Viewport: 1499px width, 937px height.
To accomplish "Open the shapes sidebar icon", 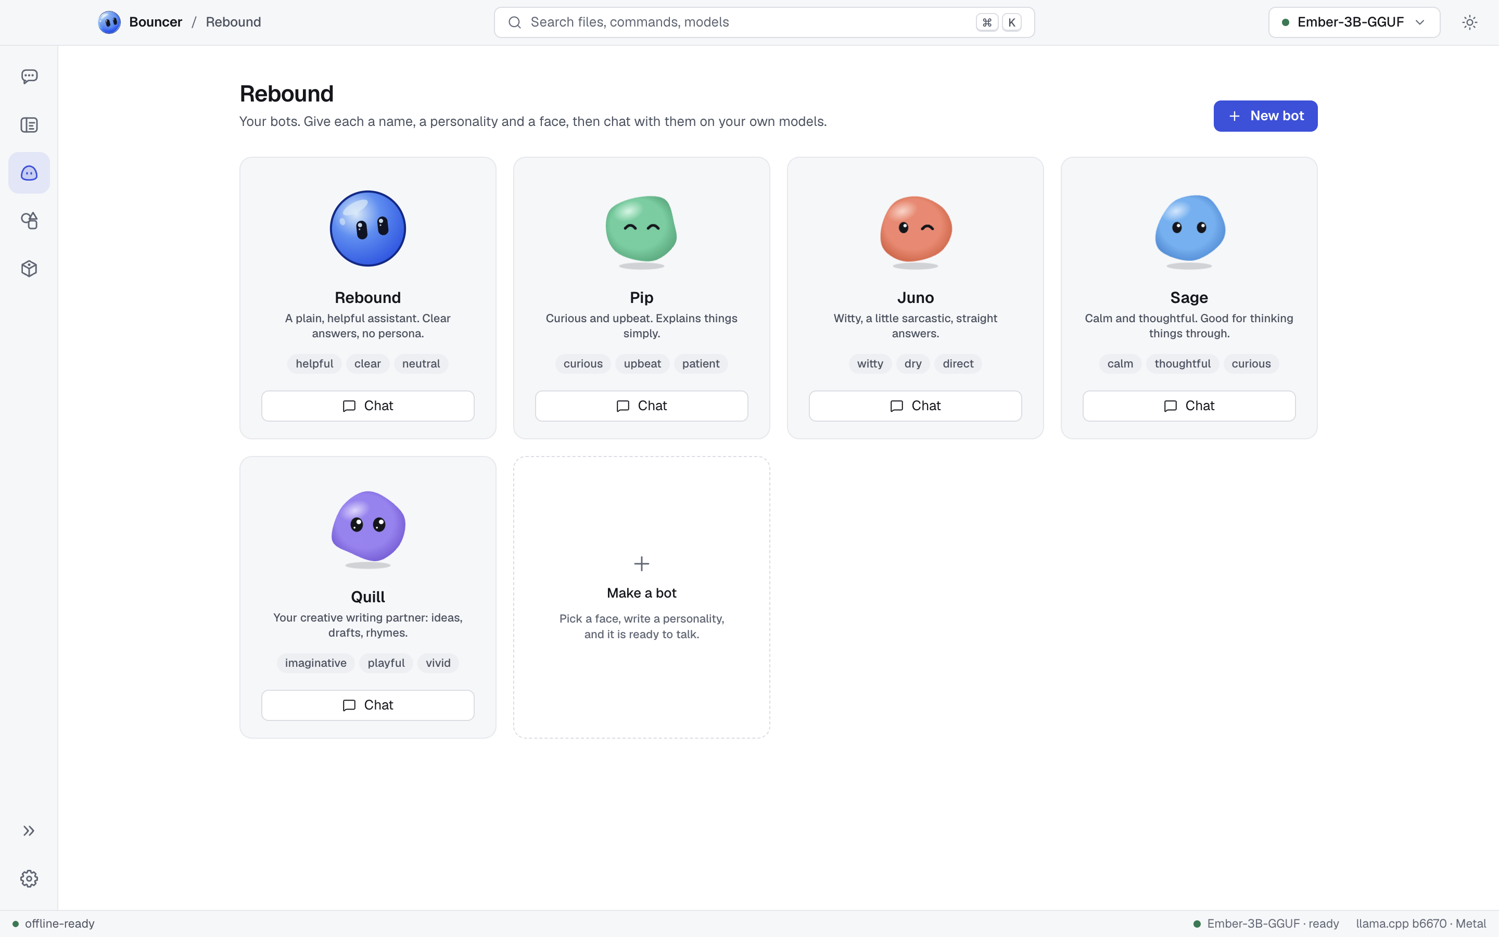I will tap(29, 221).
